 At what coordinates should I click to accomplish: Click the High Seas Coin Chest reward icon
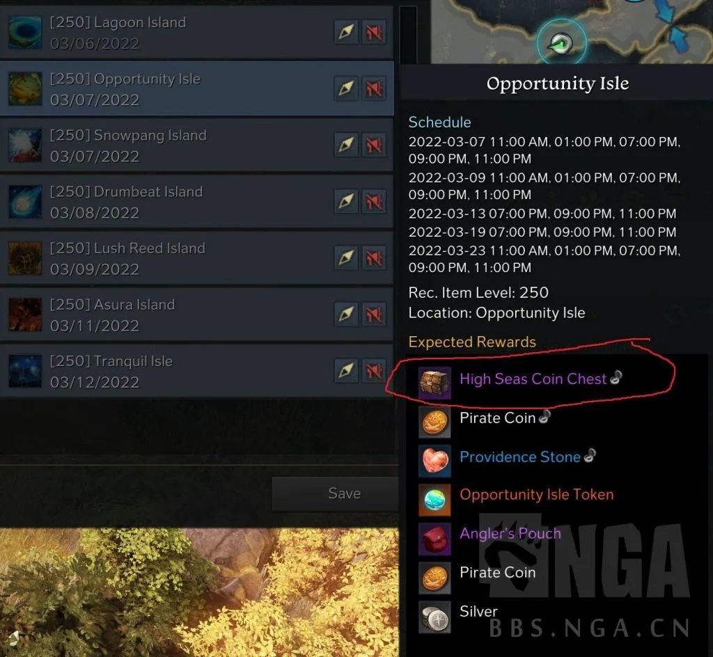[434, 383]
